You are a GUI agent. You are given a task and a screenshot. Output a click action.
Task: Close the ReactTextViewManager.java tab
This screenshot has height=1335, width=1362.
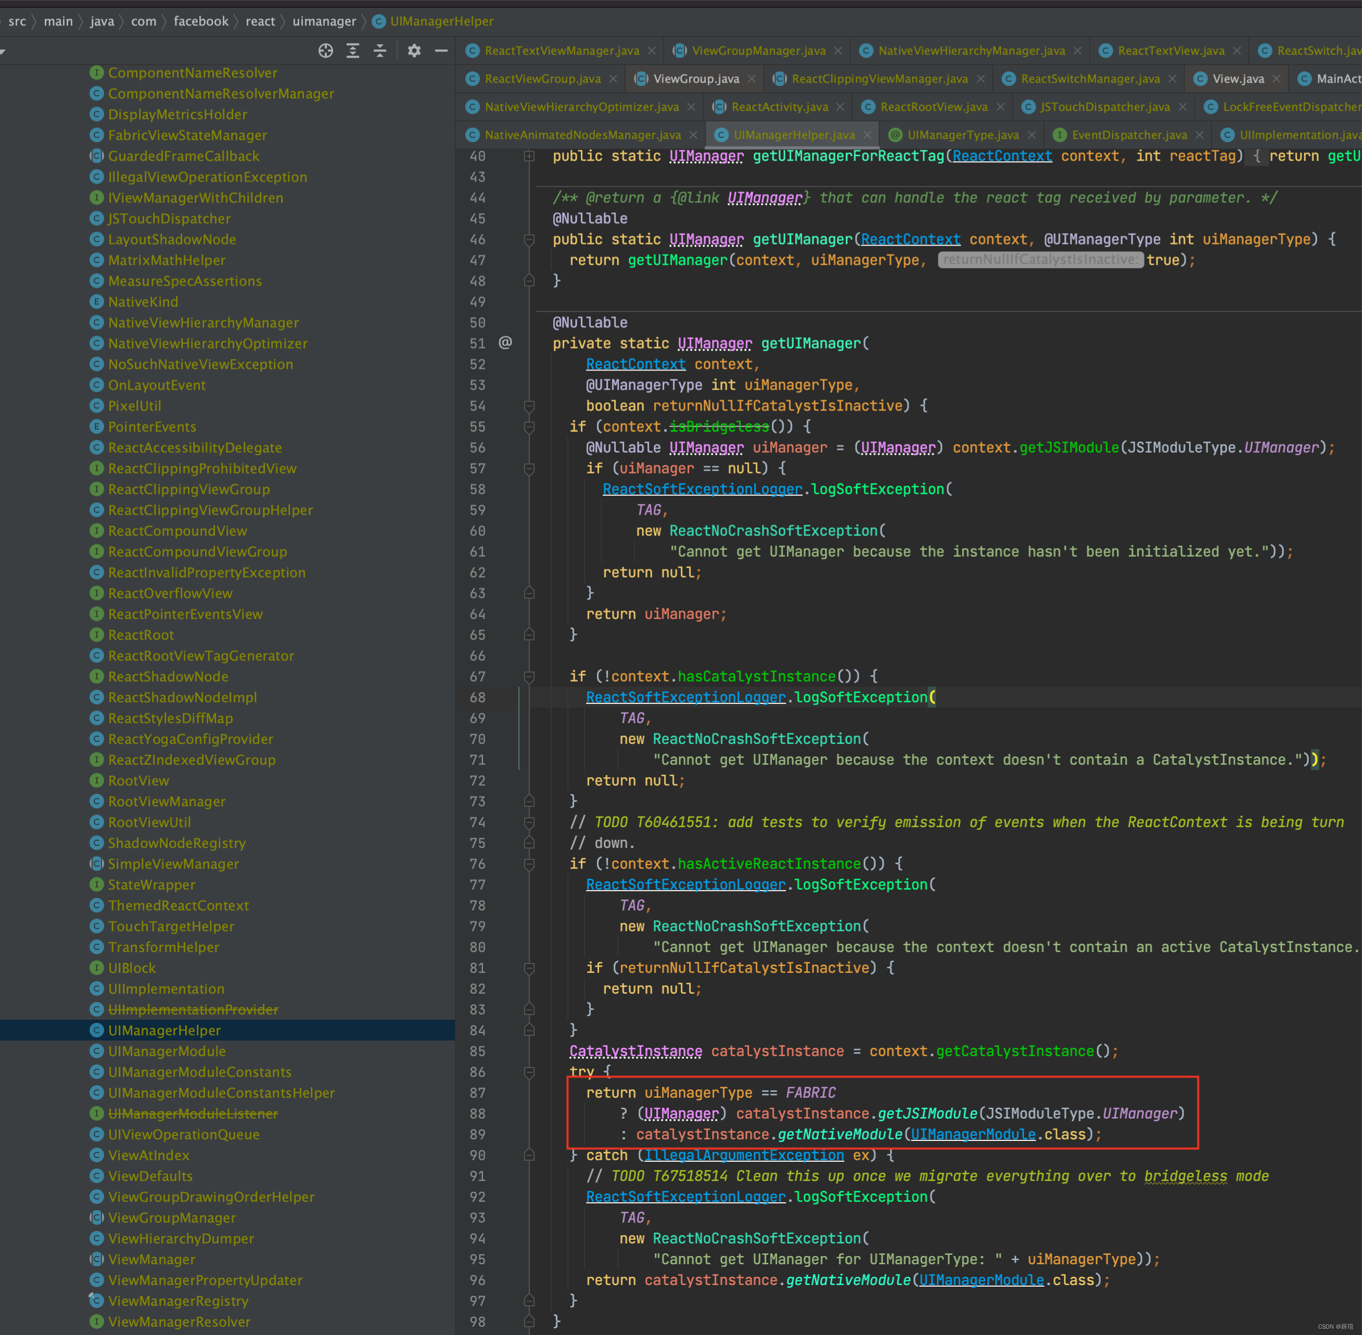point(652,50)
